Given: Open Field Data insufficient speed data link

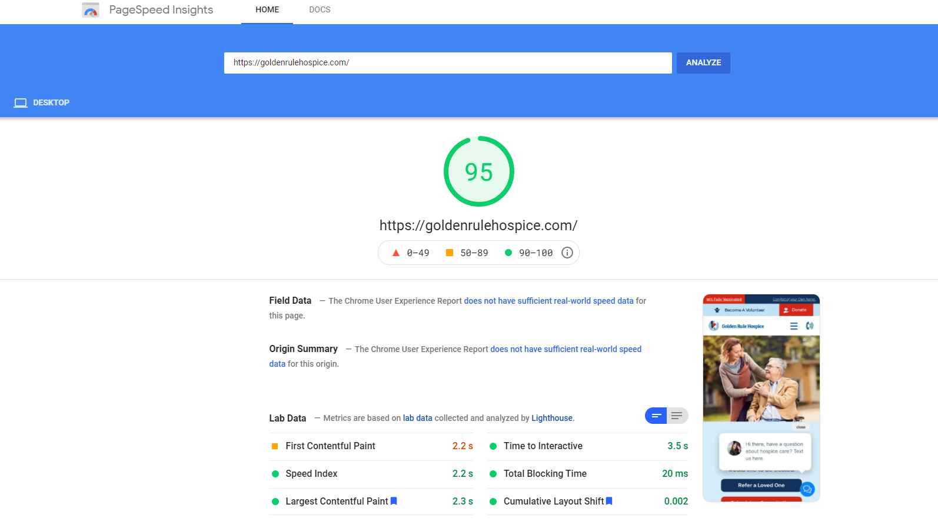Looking at the screenshot, I should coord(548,301).
